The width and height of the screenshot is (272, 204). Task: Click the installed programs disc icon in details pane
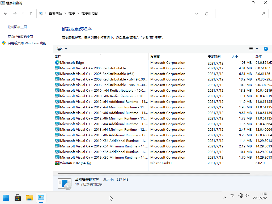65,184
